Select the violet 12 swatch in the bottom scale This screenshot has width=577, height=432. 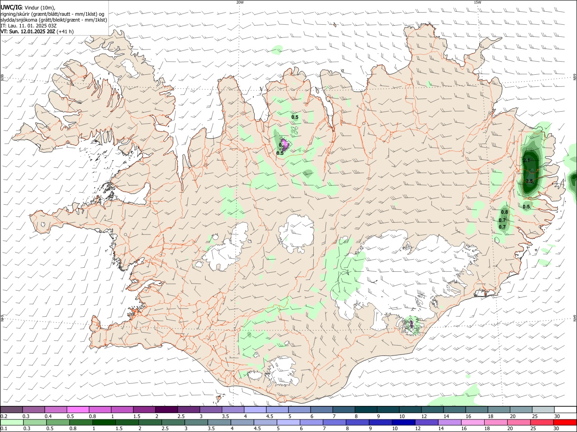(427, 423)
